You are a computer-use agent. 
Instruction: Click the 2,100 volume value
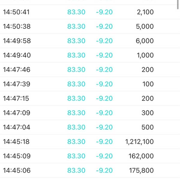pyautogui.click(x=145, y=12)
